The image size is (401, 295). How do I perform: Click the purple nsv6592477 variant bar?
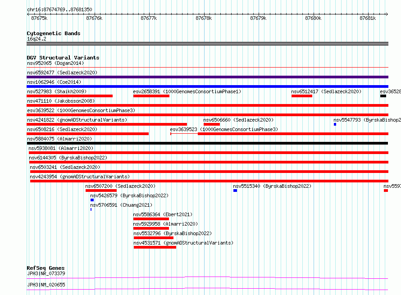click(x=207, y=77)
